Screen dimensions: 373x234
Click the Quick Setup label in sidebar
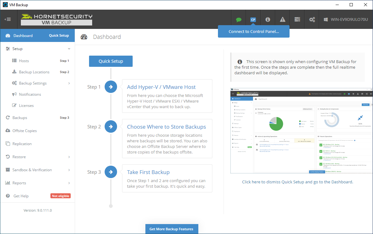pos(59,35)
